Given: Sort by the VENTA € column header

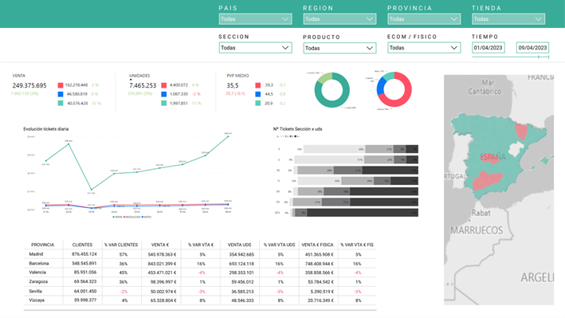Looking at the screenshot, I should 160,245.
